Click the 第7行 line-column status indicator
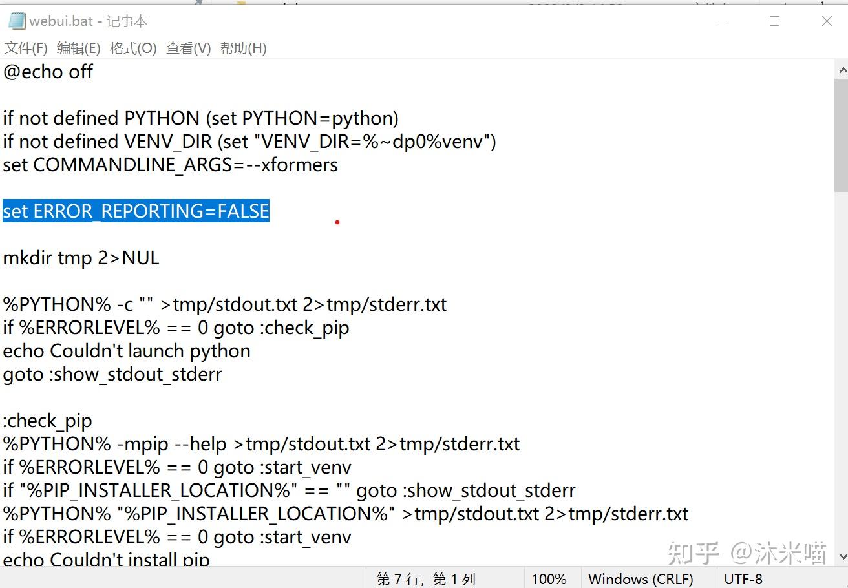The width and height of the screenshot is (848, 588). pos(427,579)
